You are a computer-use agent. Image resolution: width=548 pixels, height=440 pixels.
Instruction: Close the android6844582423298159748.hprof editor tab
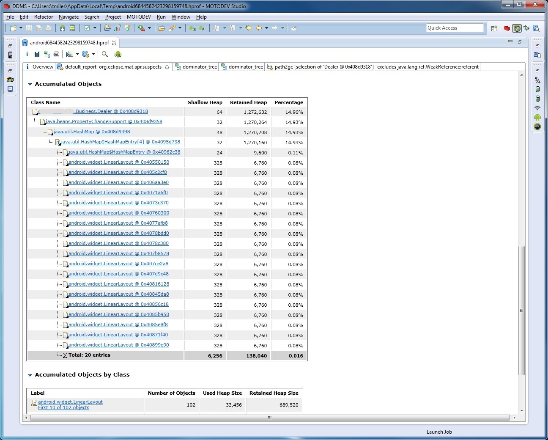114,43
